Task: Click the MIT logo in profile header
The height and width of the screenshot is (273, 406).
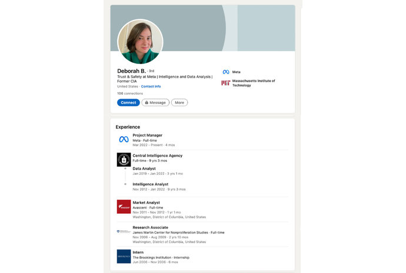Action: (226, 83)
